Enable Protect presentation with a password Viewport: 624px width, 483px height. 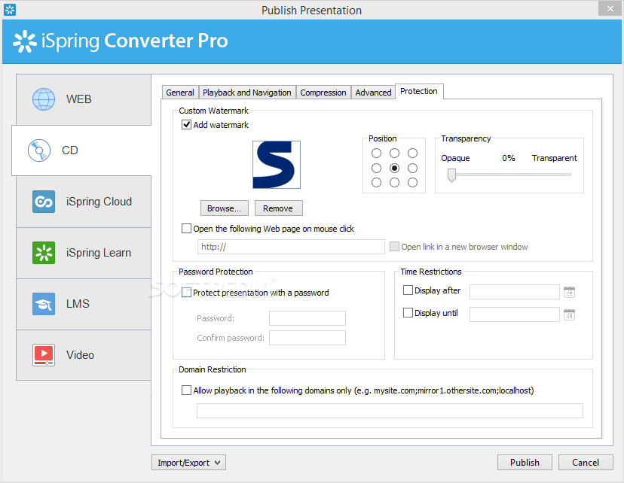(x=186, y=293)
